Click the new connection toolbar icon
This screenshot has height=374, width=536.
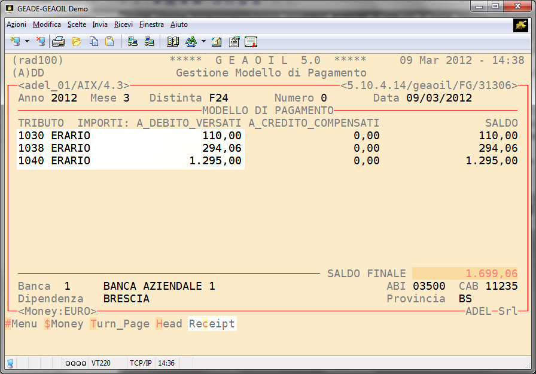(x=15, y=42)
